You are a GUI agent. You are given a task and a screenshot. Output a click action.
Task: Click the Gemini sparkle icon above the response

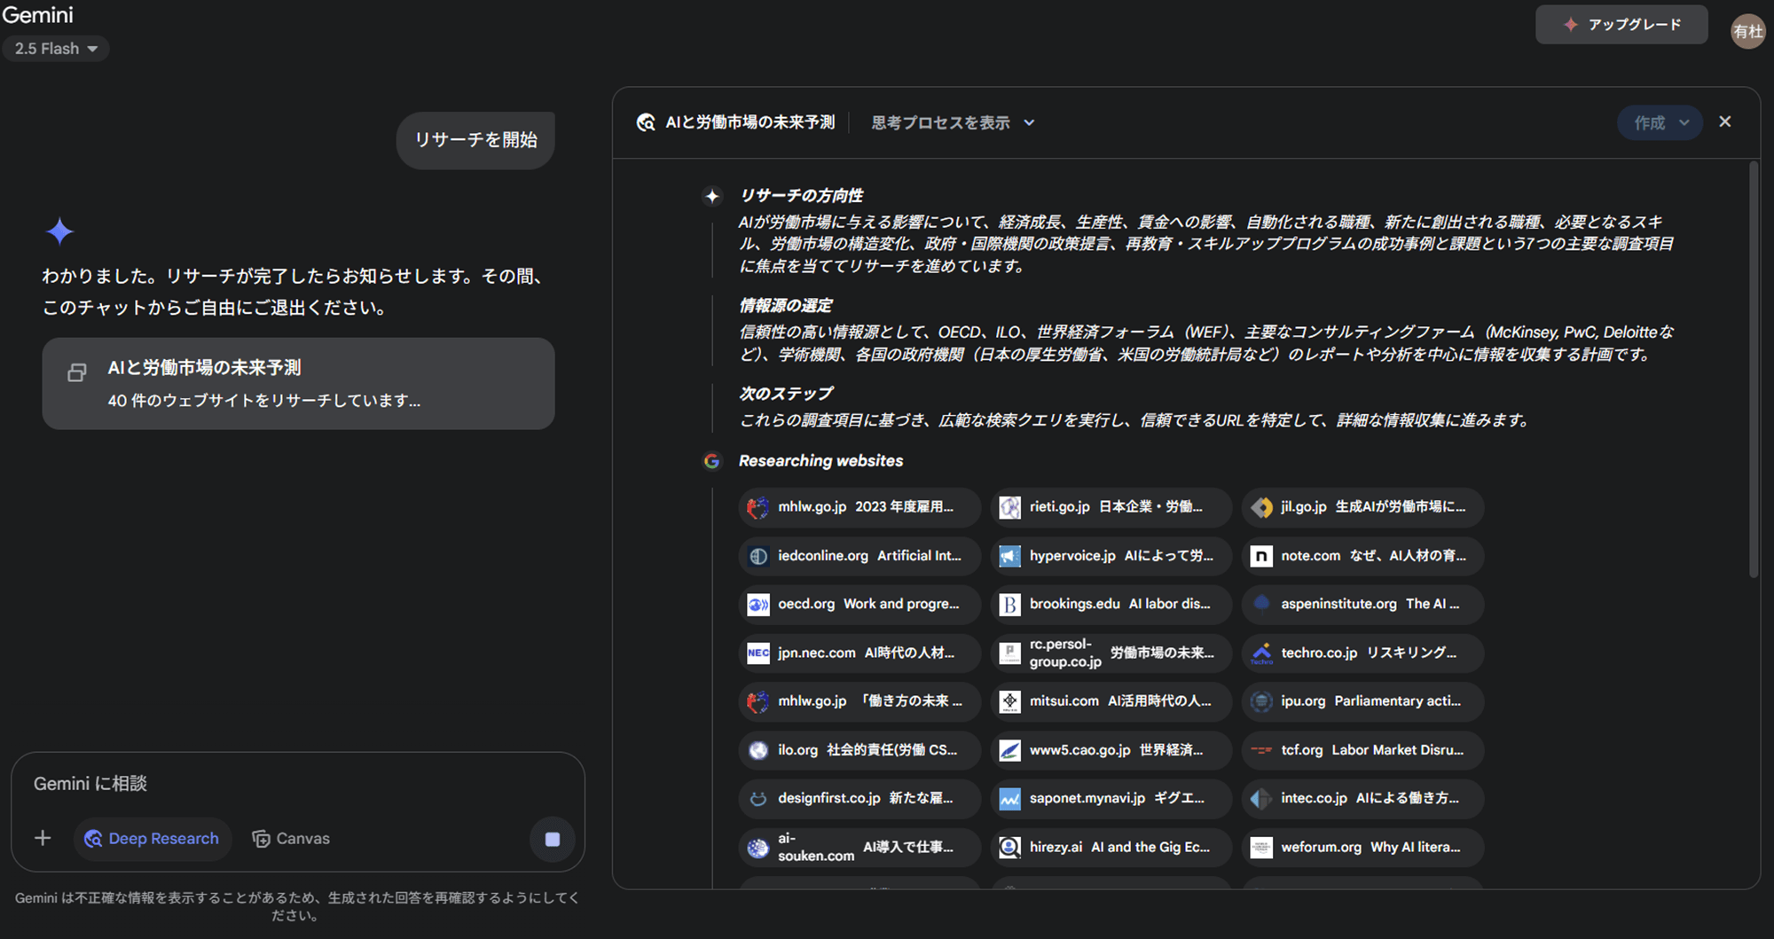tap(59, 231)
